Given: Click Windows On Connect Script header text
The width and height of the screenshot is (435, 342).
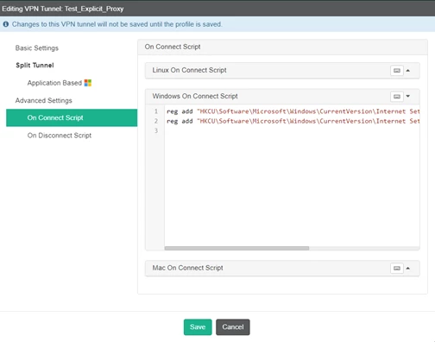Looking at the screenshot, I should point(195,96).
